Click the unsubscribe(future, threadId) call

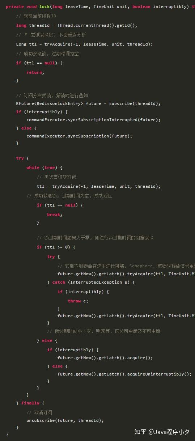(65, 420)
